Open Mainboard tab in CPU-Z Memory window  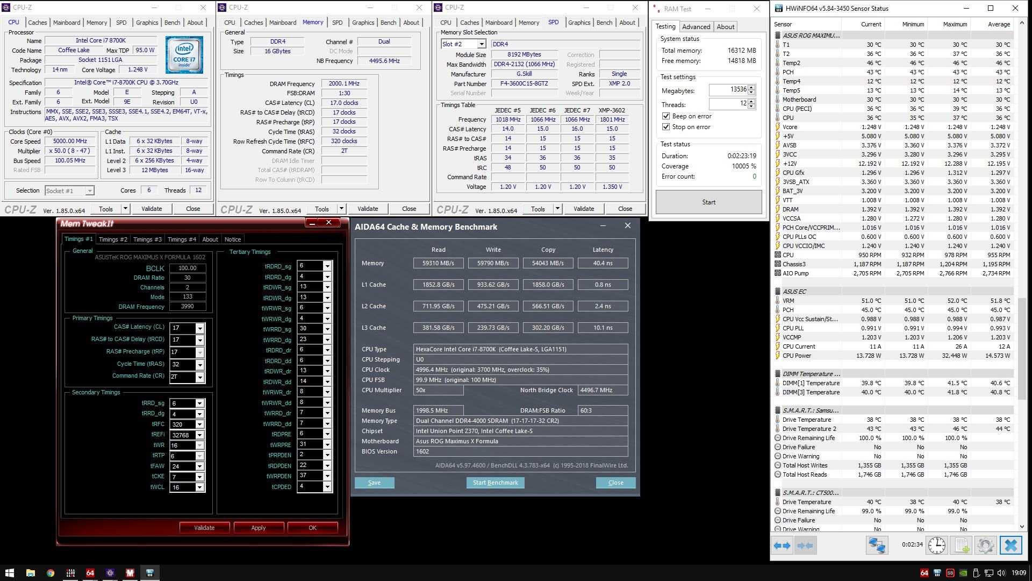click(282, 23)
